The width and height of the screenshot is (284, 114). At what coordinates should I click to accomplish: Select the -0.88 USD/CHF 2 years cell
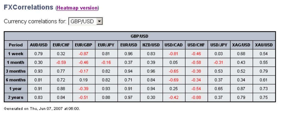click(196, 98)
